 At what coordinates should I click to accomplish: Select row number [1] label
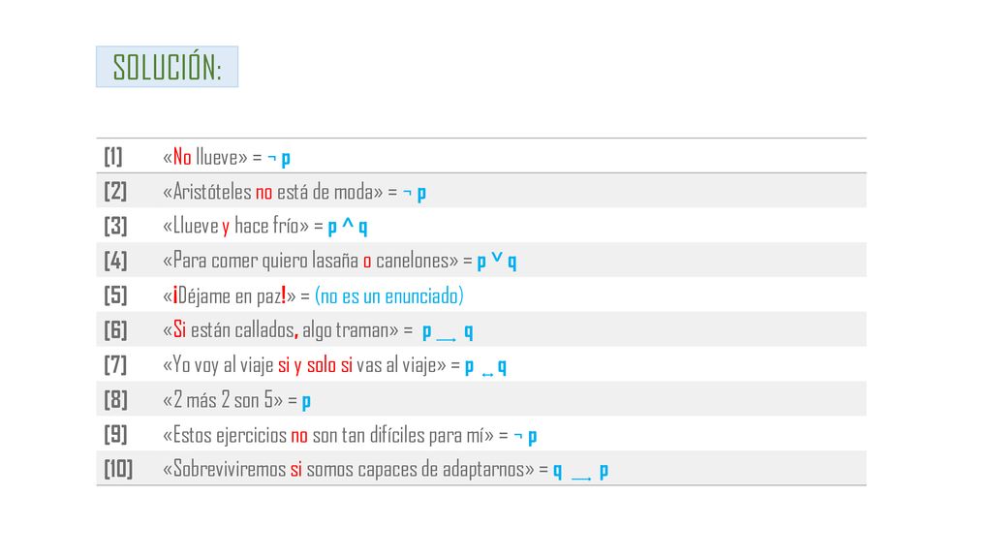point(113,156)
